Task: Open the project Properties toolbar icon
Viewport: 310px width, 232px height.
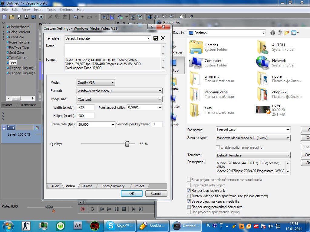Action: coord(41,17)
